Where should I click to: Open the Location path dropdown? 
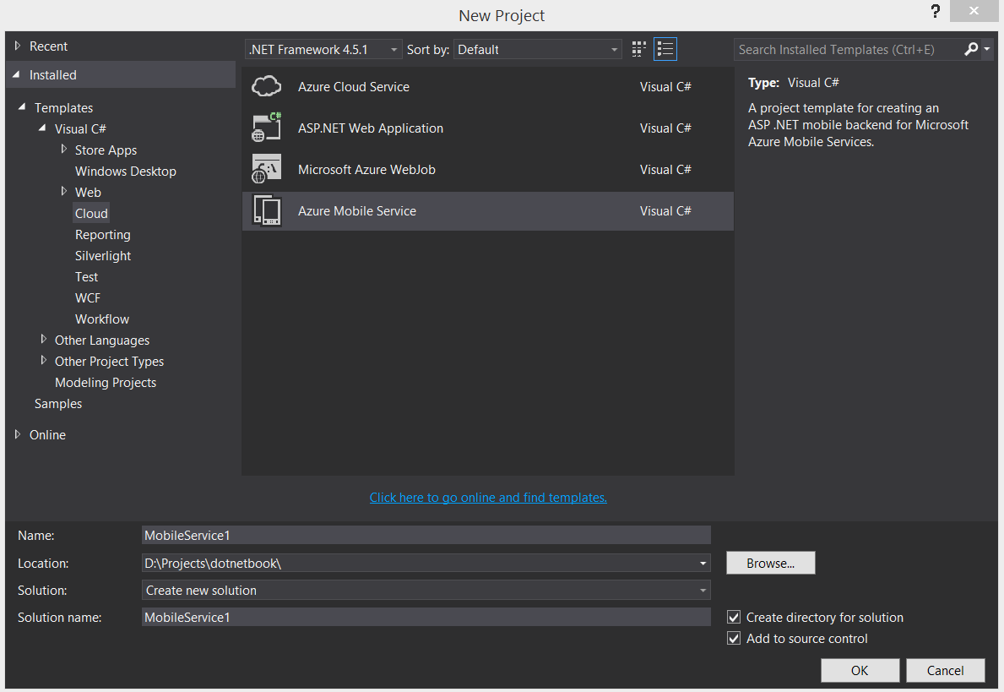(x=703, y=564)
